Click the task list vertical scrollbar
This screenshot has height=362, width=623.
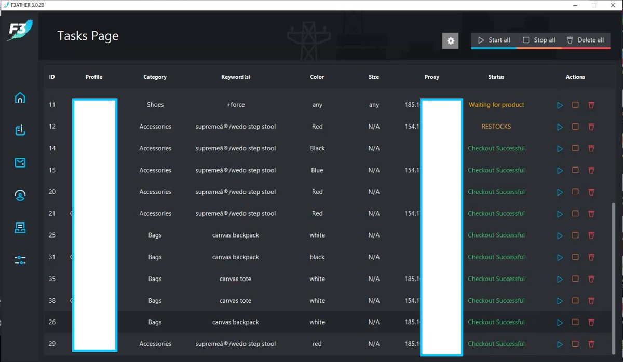pyautogui.click(x=615, y=277)
